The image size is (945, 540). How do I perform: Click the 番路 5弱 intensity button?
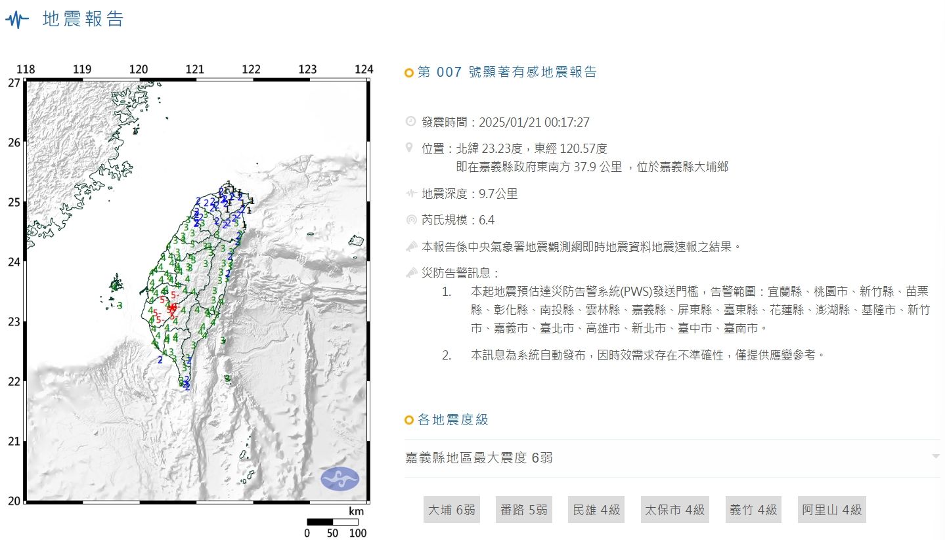click(523, 509)
